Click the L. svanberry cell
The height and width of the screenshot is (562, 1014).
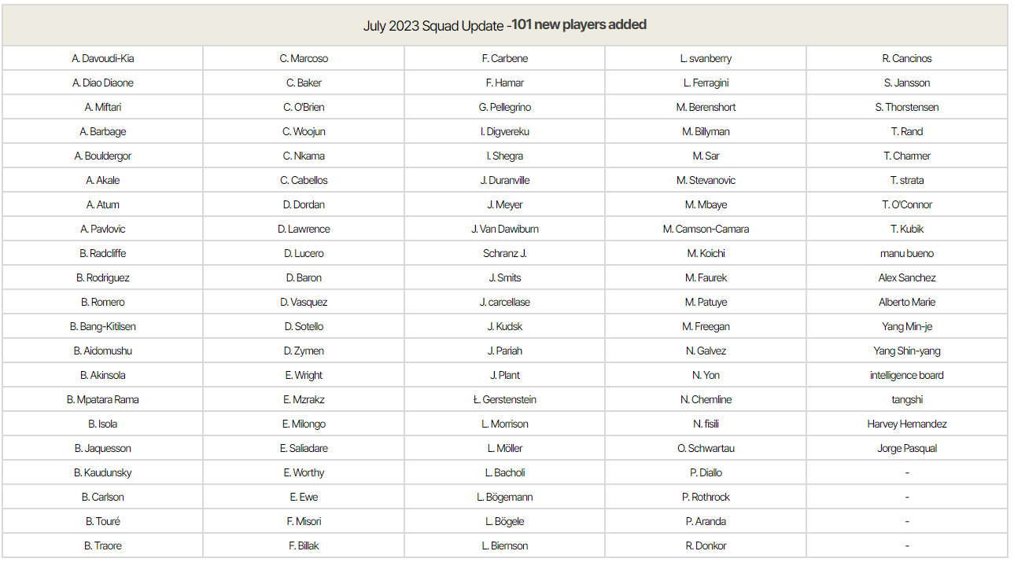[706, 59]
